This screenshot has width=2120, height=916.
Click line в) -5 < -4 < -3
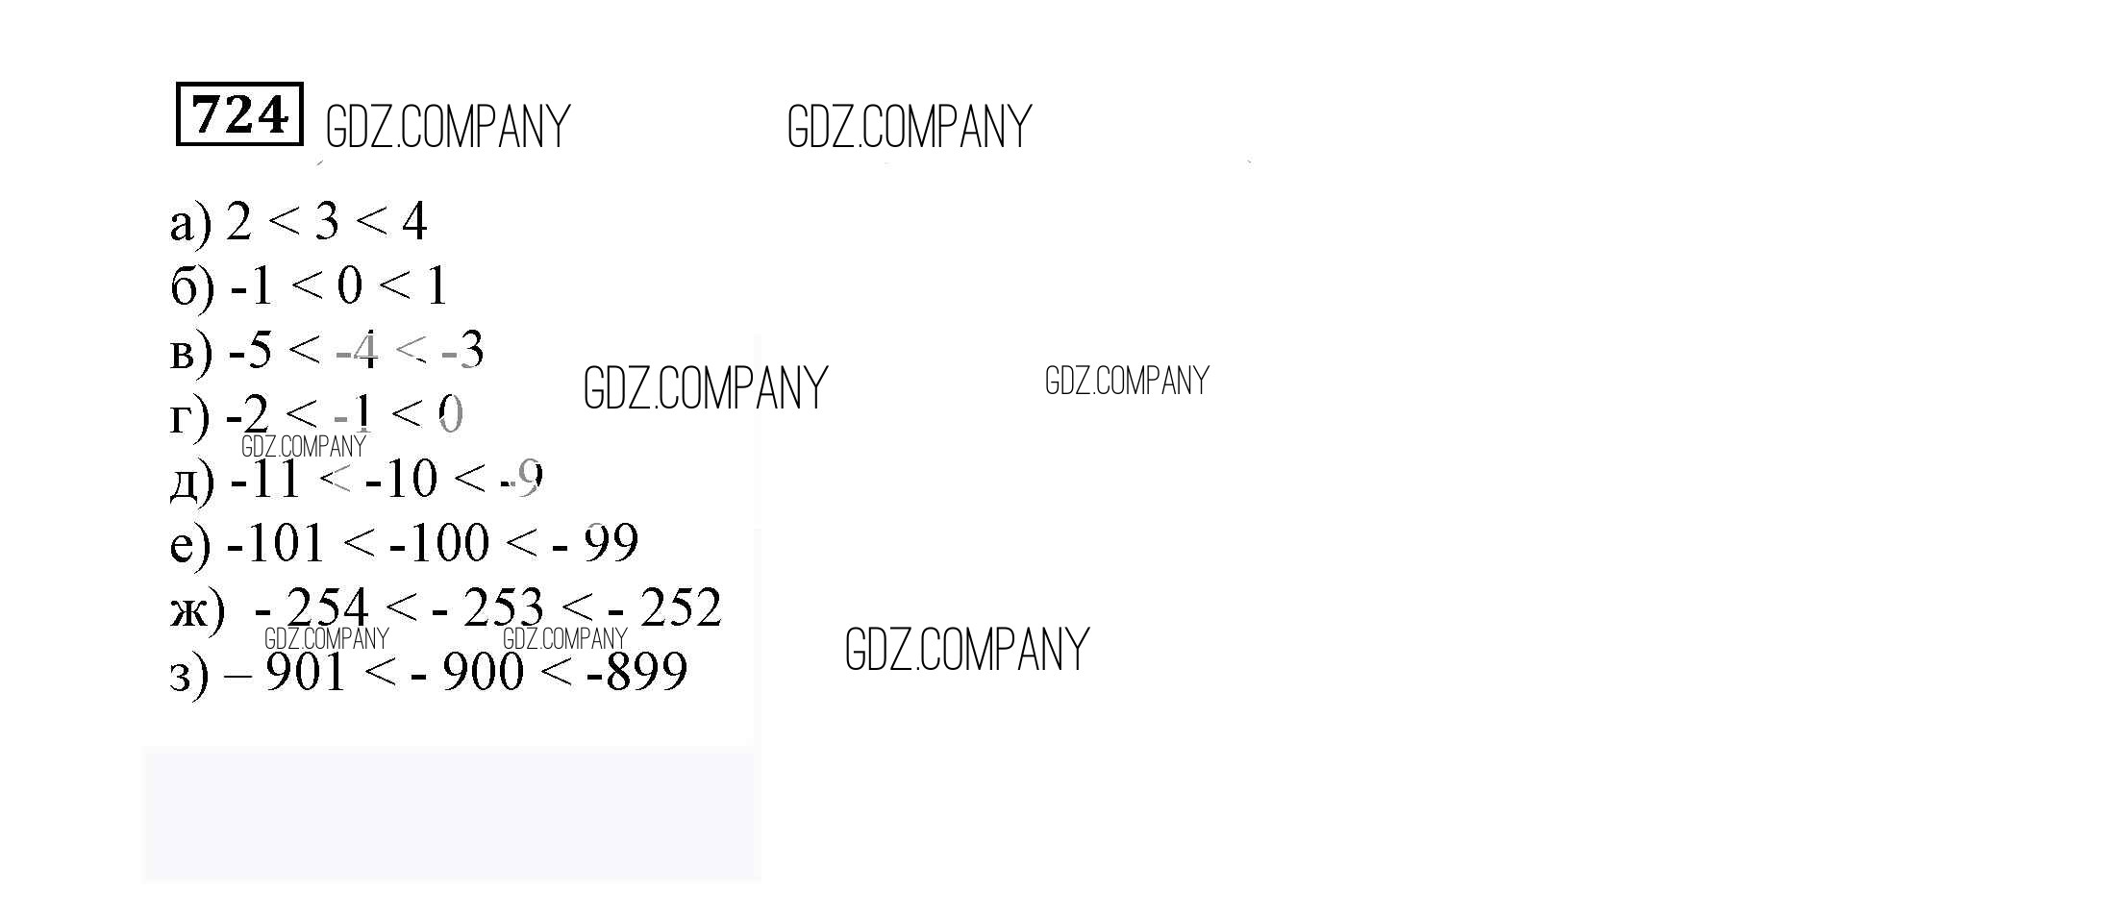[327, 350]
